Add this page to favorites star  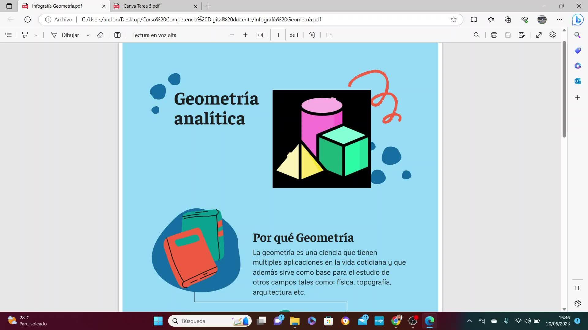point(454,20)
